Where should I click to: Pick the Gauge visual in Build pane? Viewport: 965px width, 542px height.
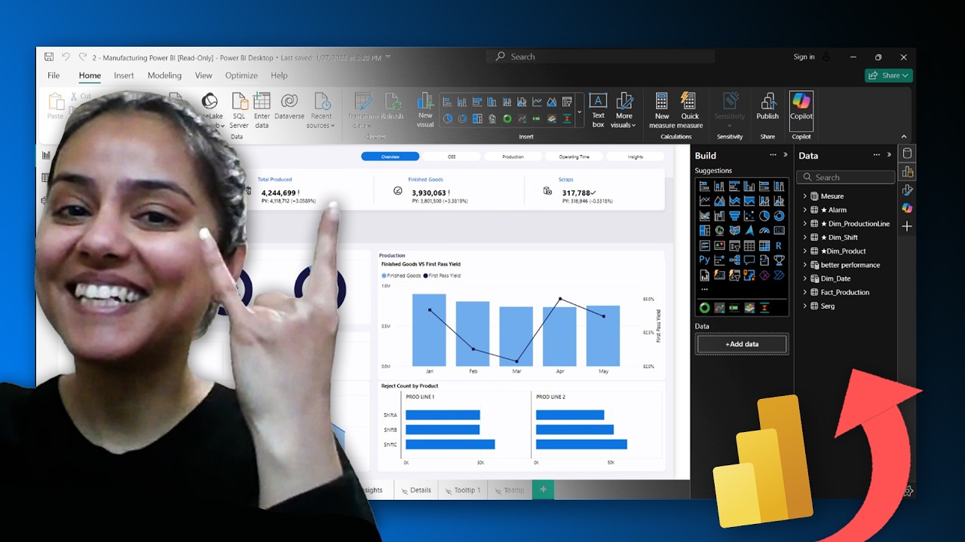(x=764, y=230)
